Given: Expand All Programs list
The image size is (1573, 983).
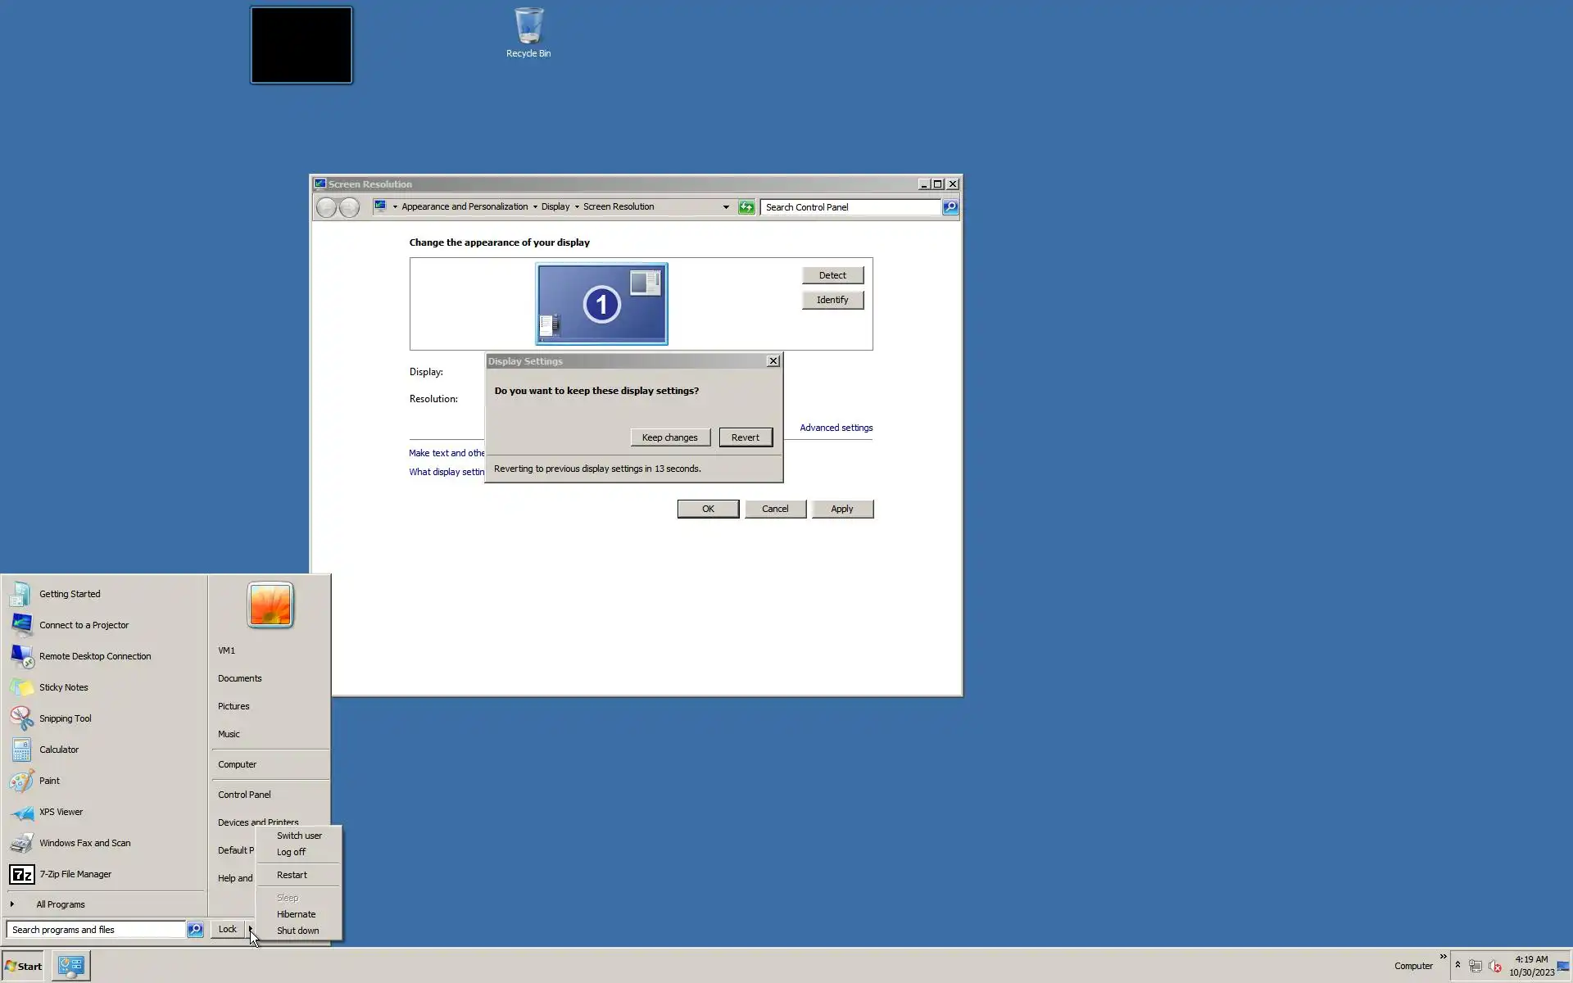Looking at the screenshot, I should click(x=60, y=904).
